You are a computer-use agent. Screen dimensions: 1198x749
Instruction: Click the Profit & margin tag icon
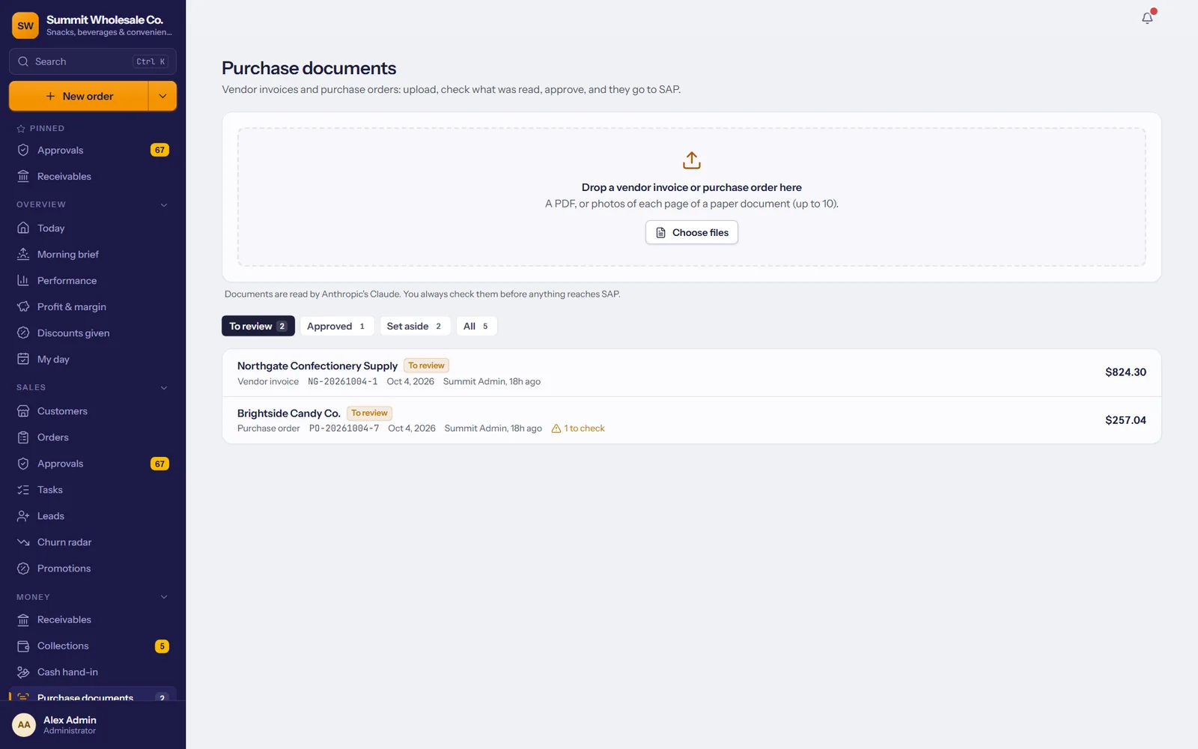pos(23,306)
